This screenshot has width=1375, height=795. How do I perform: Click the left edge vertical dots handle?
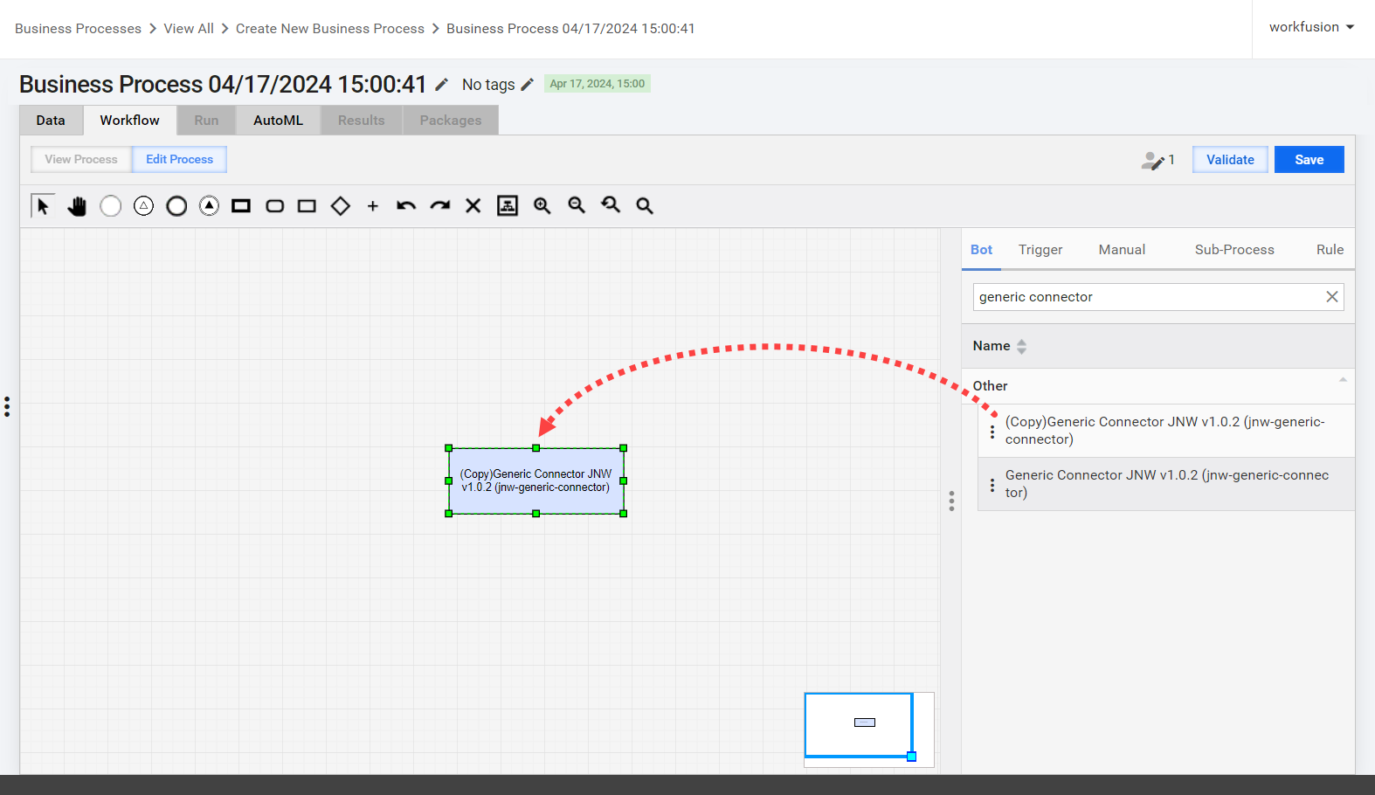tap(7, 406)
